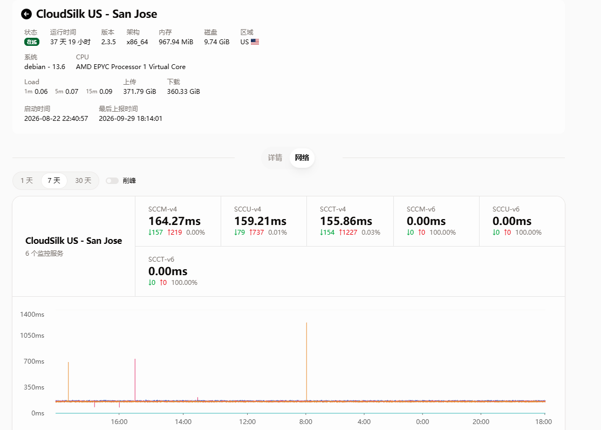Click AMD EPYC Processor 1 Virtual Core
The width and height of the screenshot is (601, 430).
pos(131,67)
